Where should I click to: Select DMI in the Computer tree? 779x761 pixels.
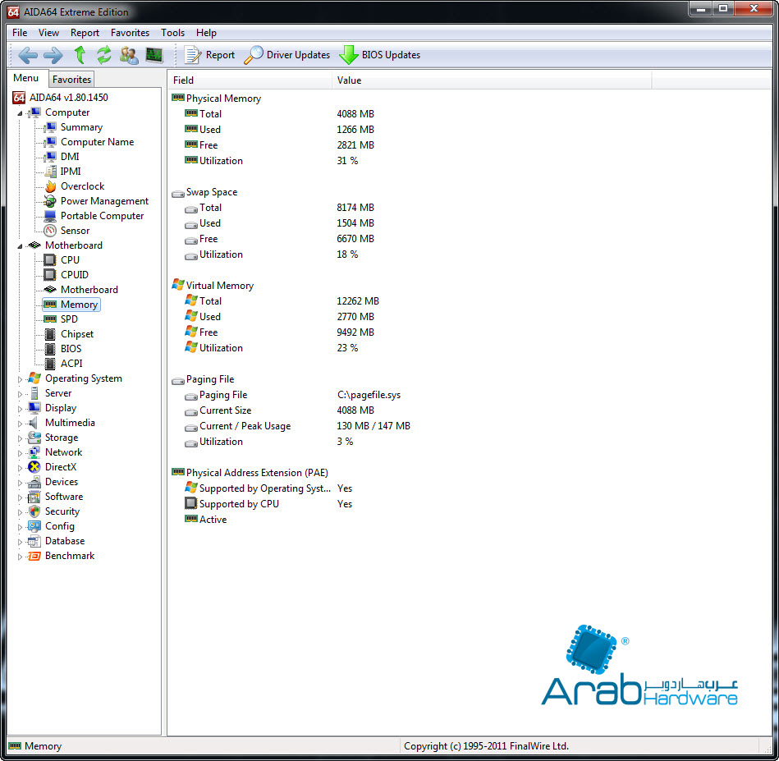70,157
